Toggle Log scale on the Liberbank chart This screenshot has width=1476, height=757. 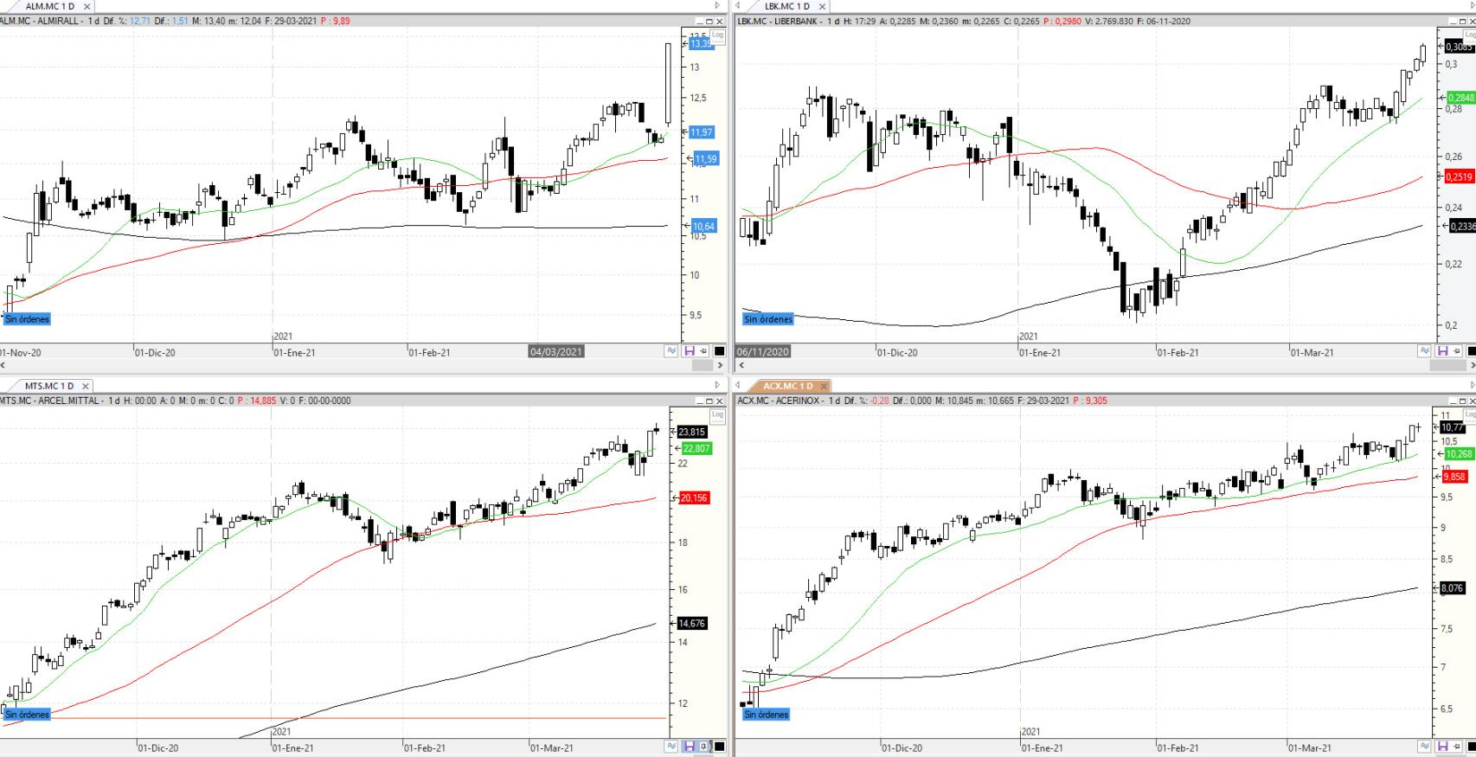(x=1468, y=35)
